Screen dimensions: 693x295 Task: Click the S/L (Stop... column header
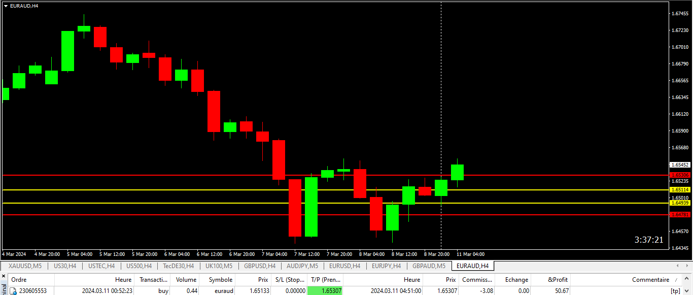pos(289,280)
